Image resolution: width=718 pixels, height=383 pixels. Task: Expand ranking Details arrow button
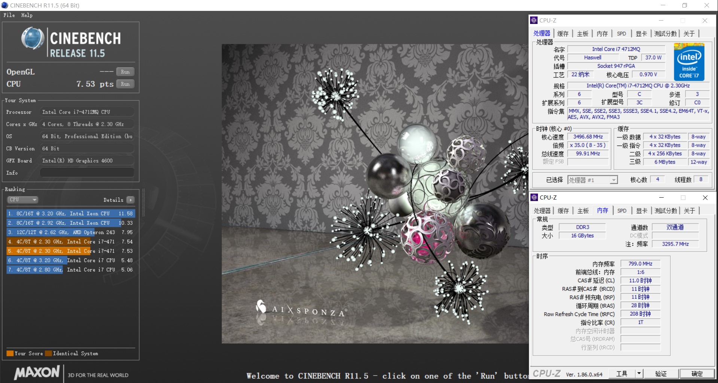click(130, 200)
